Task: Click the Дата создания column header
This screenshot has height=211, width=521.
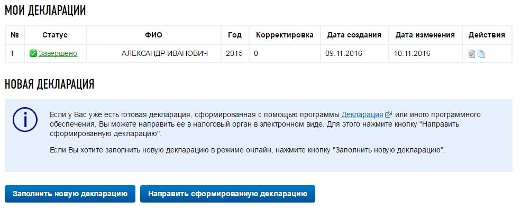Action: pyautogui.click(x=354, y=35)
